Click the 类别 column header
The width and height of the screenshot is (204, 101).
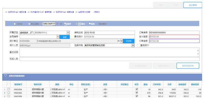pyautogui.click(x=105, y=84)
